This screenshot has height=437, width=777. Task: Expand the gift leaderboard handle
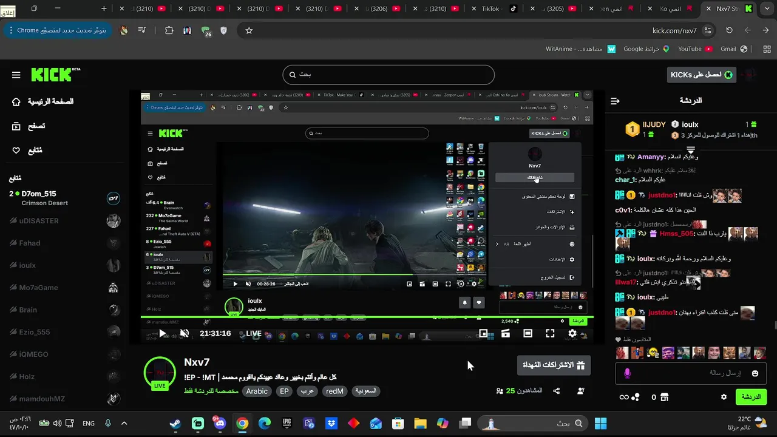pyautogui.click(x=691, y=149)
